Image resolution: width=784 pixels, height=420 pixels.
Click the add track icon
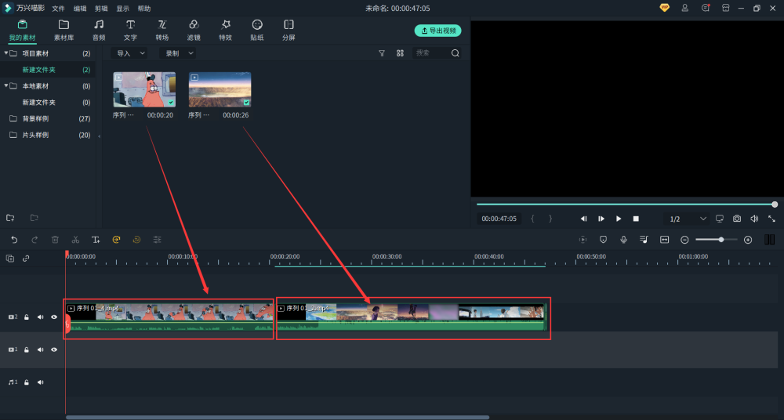click(x=10, y=259)
